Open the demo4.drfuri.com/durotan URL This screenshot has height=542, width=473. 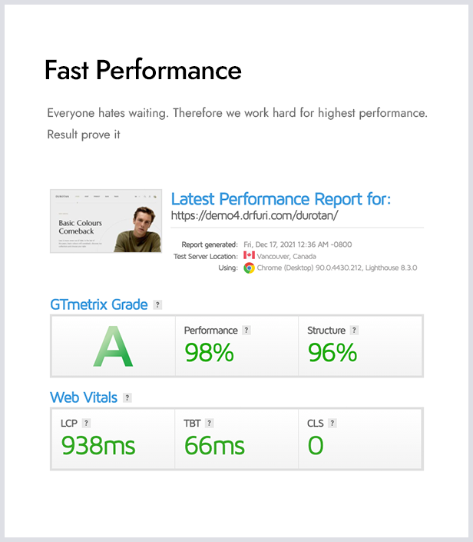click(254, 216)
